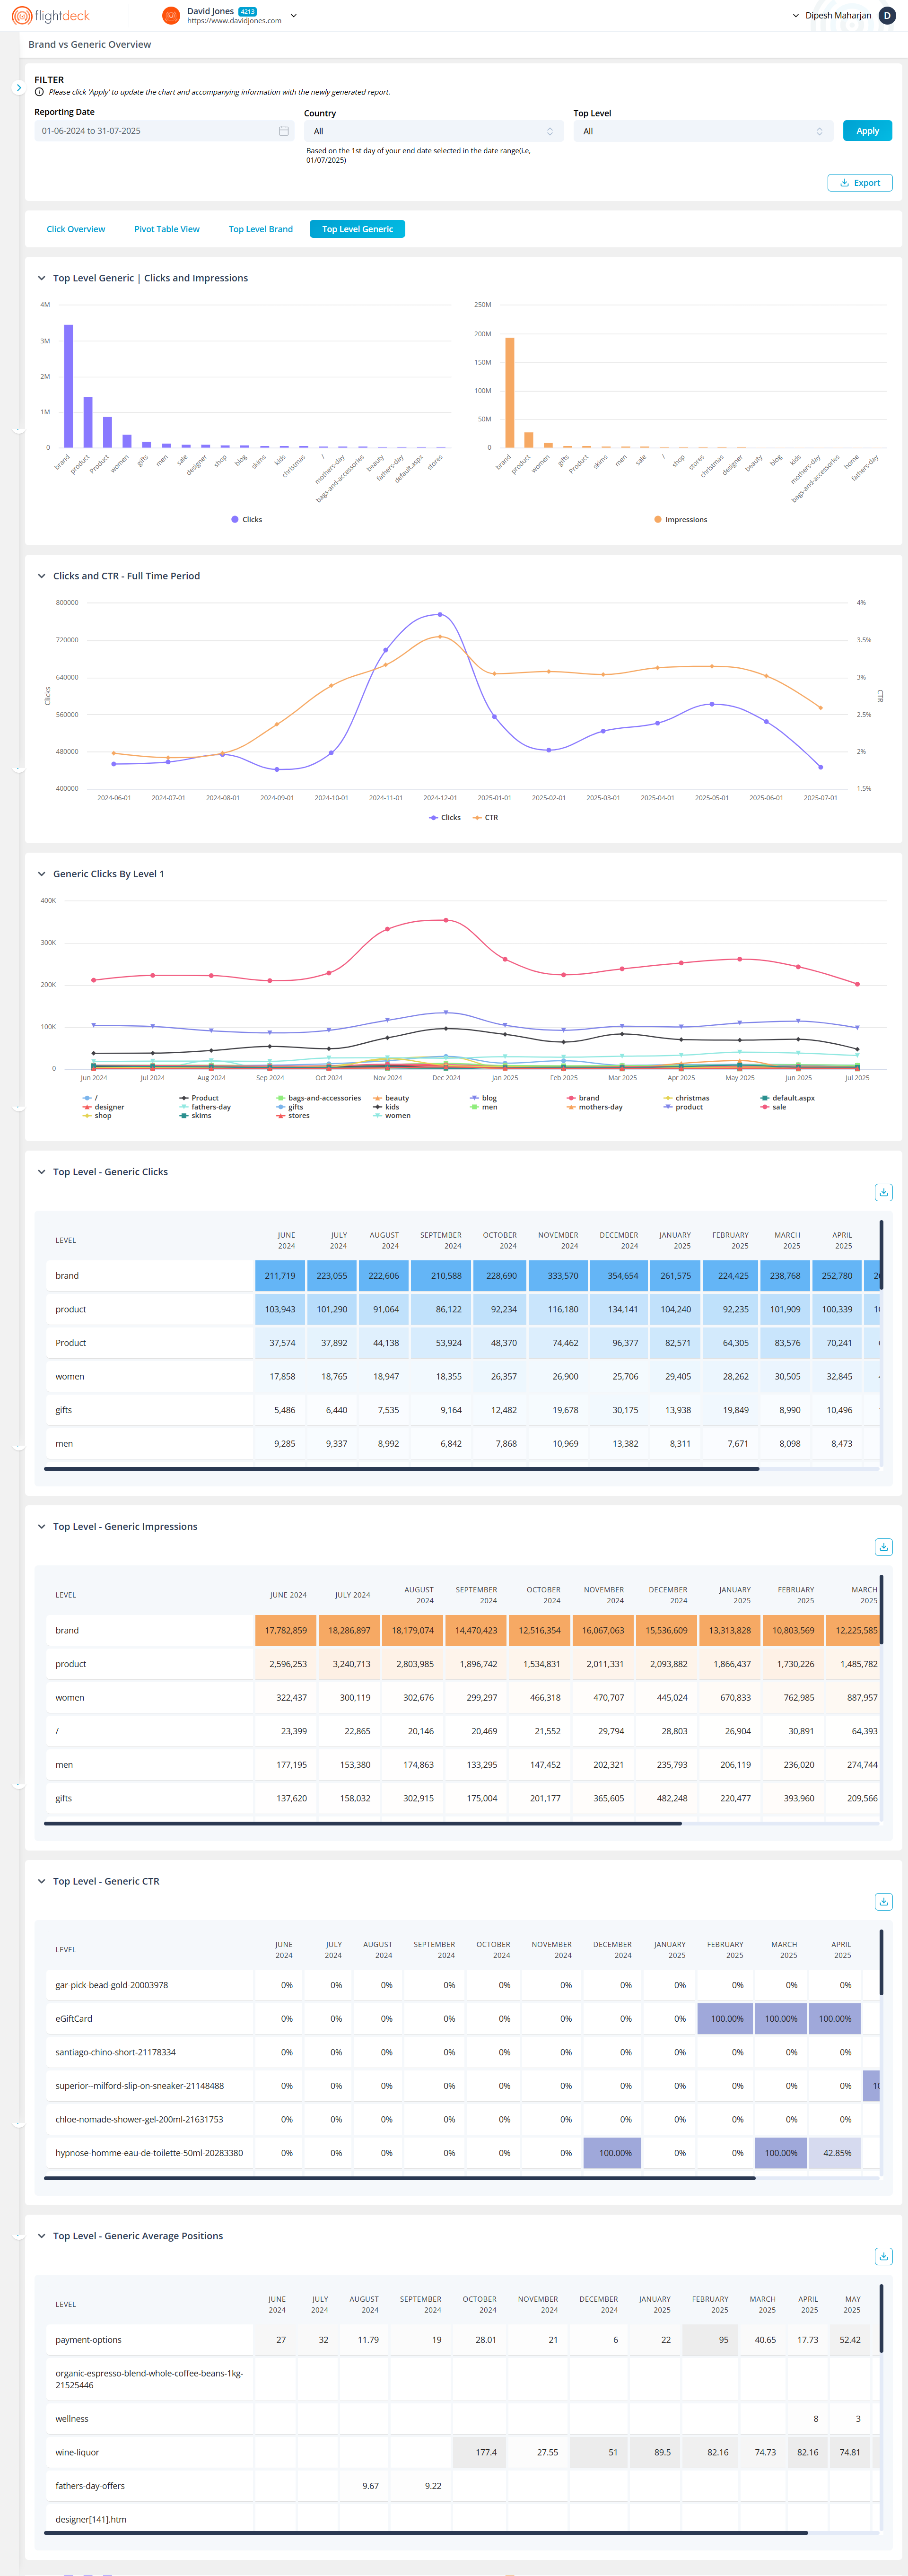
Task: Download the Generic Average Positions table
Action: [x=884, y=2256]
